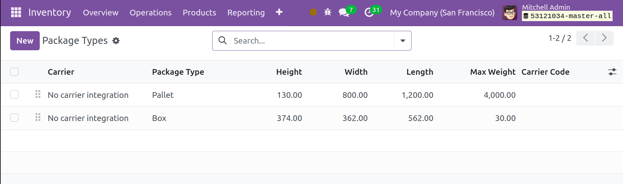623x184 pixels.
Task: Open the Operations menu
Action: pos(151,13)
